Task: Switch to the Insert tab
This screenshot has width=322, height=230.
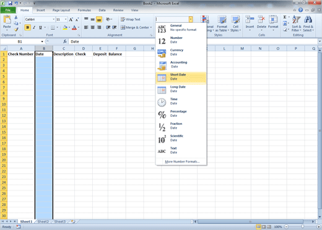Action: pos(41,10)
